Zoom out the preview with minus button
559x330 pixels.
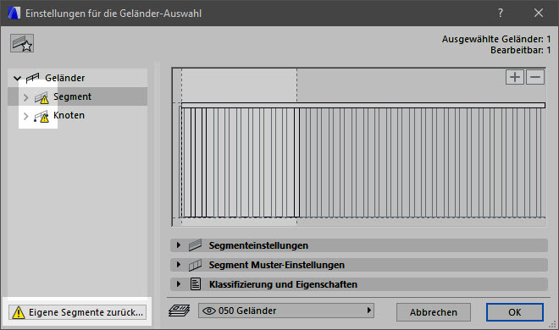(535, 77)
